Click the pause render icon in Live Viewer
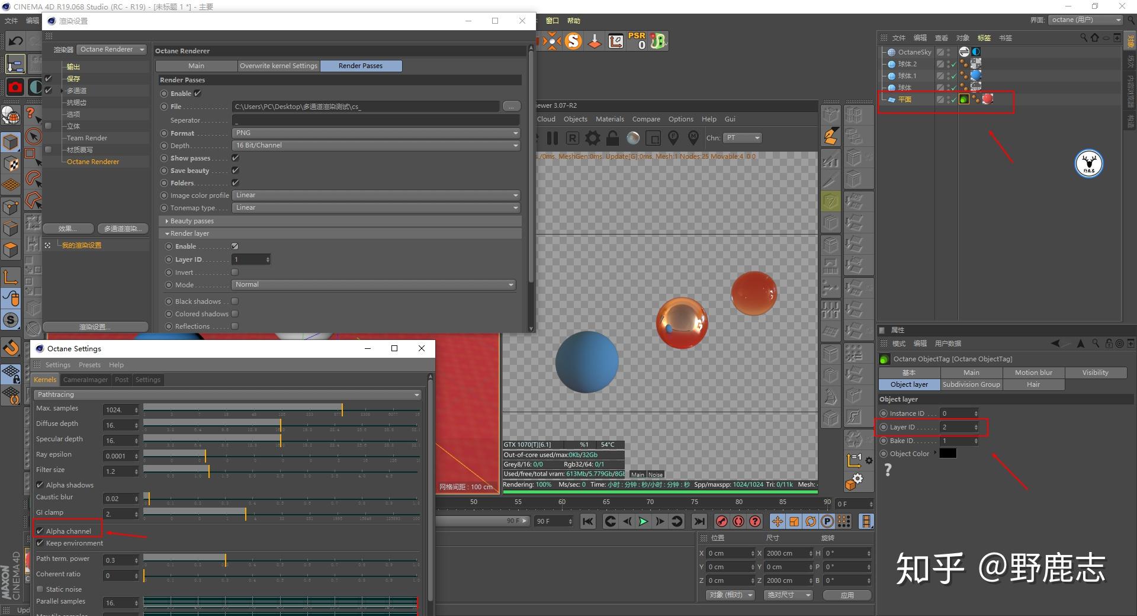1137x616 pixels. click(x=553, y=138)
